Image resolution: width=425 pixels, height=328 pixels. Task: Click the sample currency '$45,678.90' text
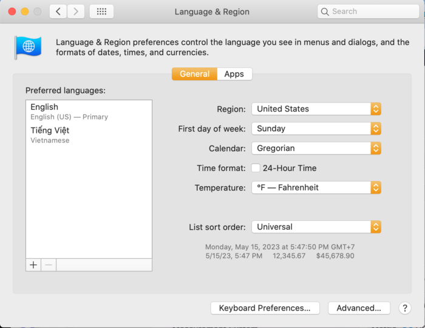coord(335,256)
